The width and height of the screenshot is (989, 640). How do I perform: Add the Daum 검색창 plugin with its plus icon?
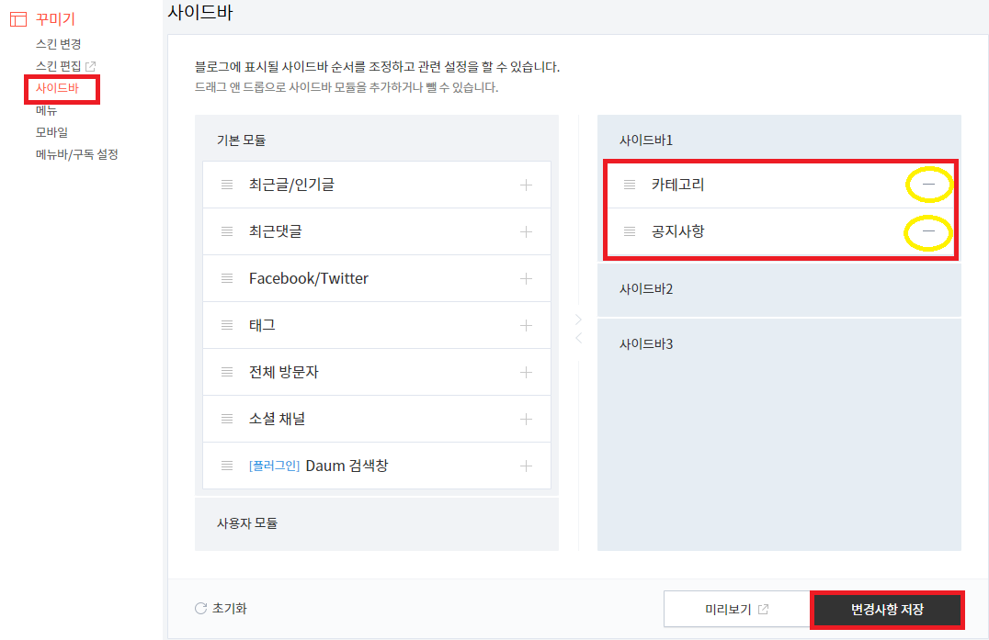(x=526, y=466)
